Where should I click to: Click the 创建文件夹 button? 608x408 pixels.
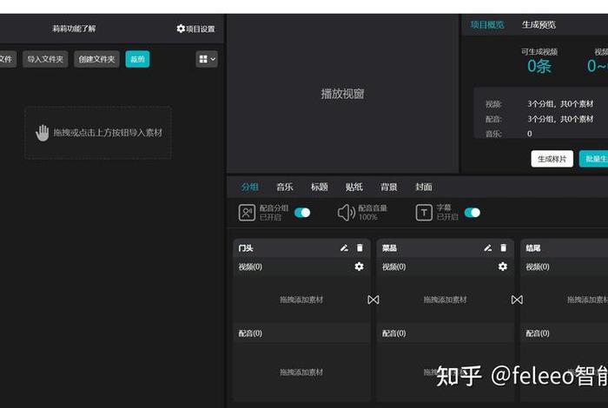[x=96, y=59]
